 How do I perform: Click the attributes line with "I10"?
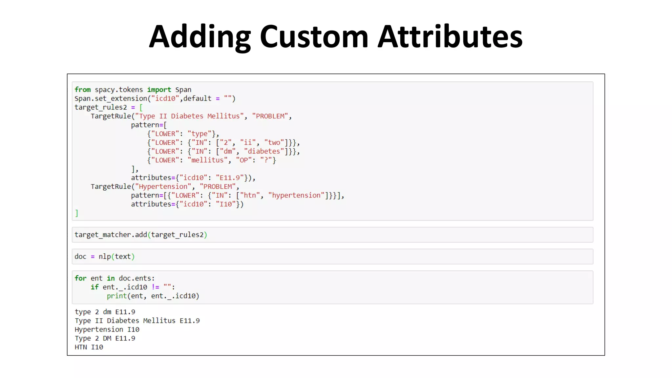click(187, 204)
